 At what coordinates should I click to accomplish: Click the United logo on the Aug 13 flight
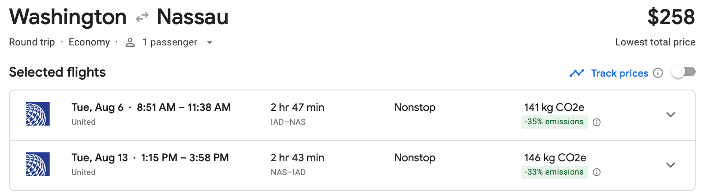coord(38,164)
